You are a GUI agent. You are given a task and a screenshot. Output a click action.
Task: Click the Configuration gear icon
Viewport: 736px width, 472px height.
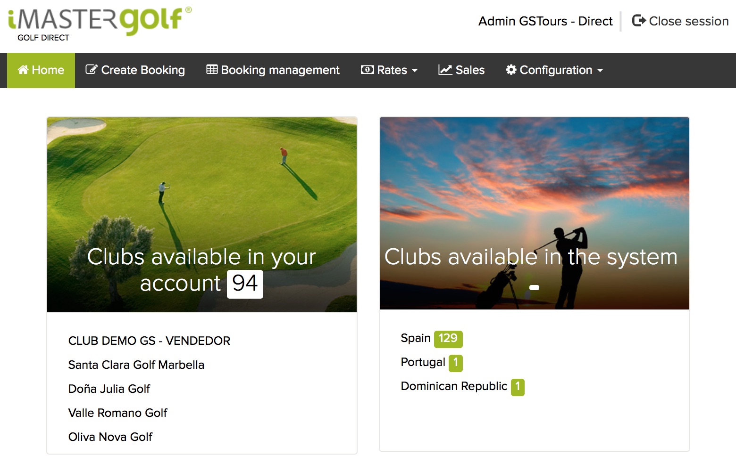511,70
